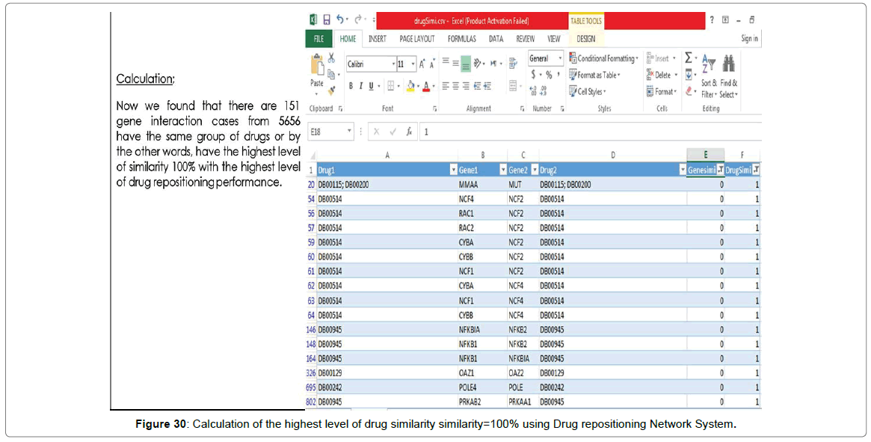The width and height of the screenshot is (871, 442).
Task: Toggle Bold formatting
Action: click(351, 86)
